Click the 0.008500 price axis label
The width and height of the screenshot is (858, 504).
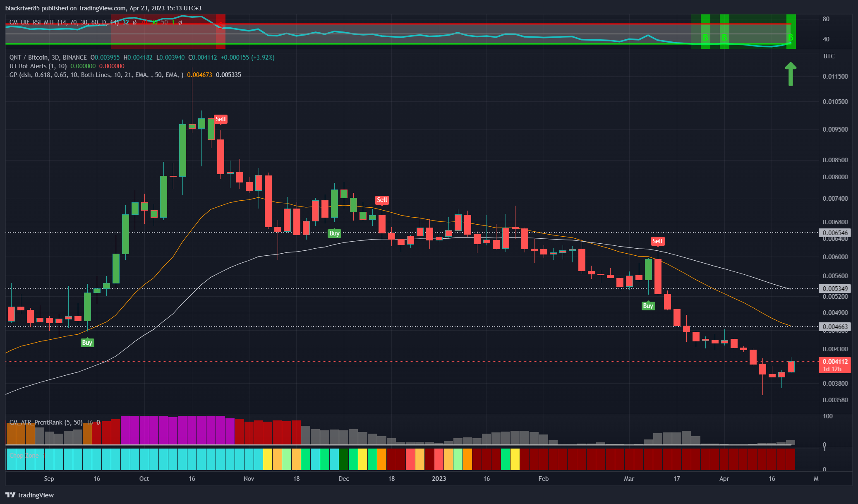[x=835, y=160]
